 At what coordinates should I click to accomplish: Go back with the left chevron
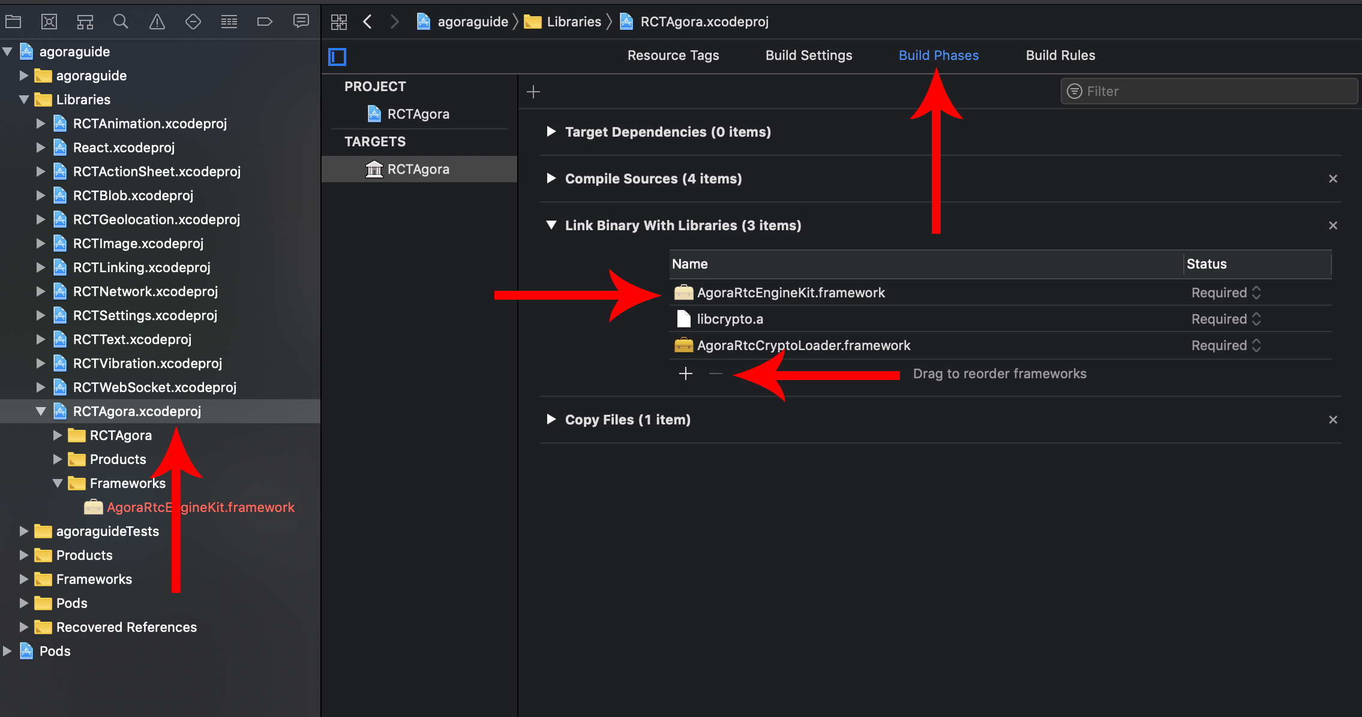coord(368,22)
